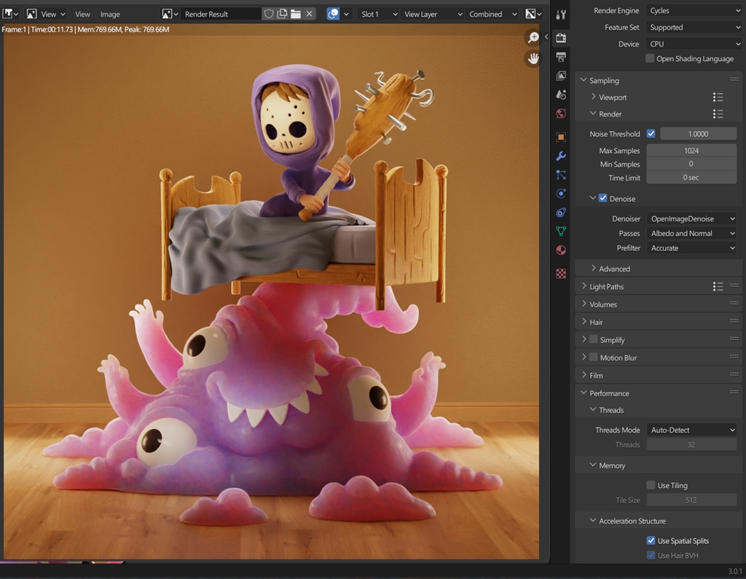Open the Texture properties checker icon
746x579 pixels.
pos(561,274)
